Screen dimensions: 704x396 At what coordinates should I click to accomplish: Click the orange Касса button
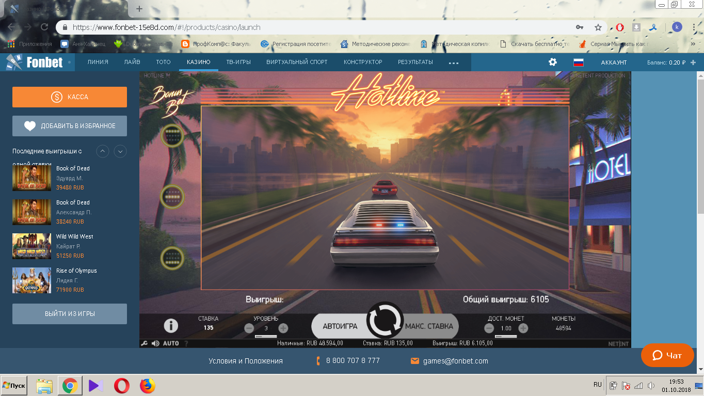[70, 97]
